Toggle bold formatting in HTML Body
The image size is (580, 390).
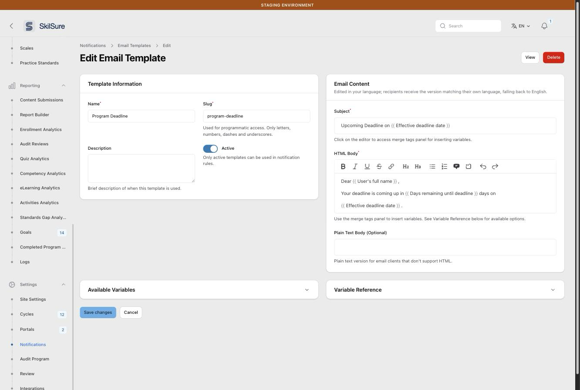[343, 166]
